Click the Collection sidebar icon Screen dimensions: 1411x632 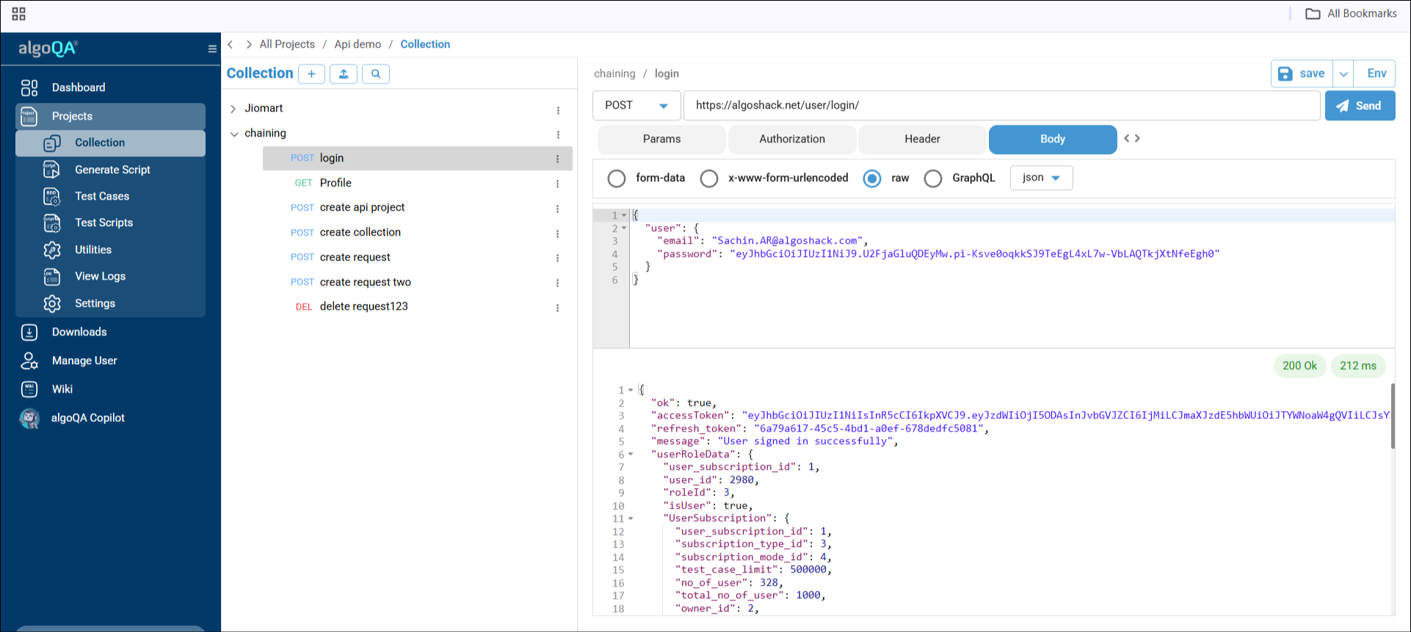tap(52, 143)
